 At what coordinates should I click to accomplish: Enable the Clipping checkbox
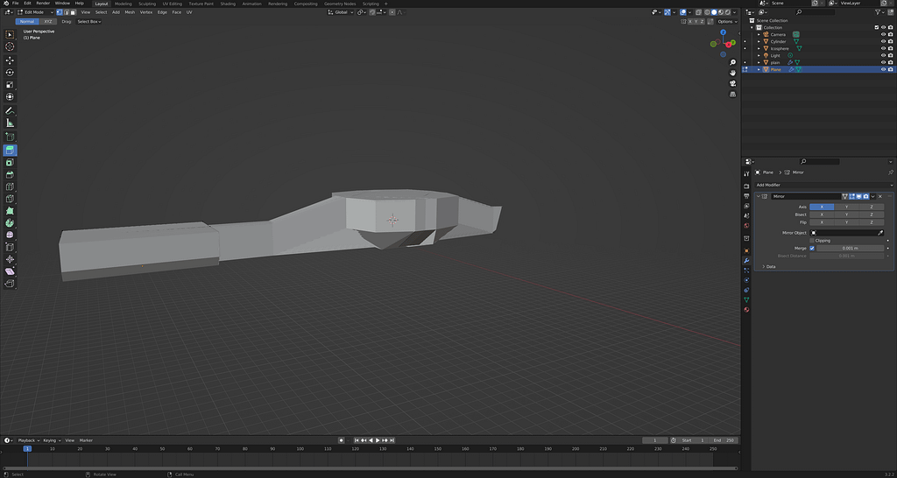812,241
